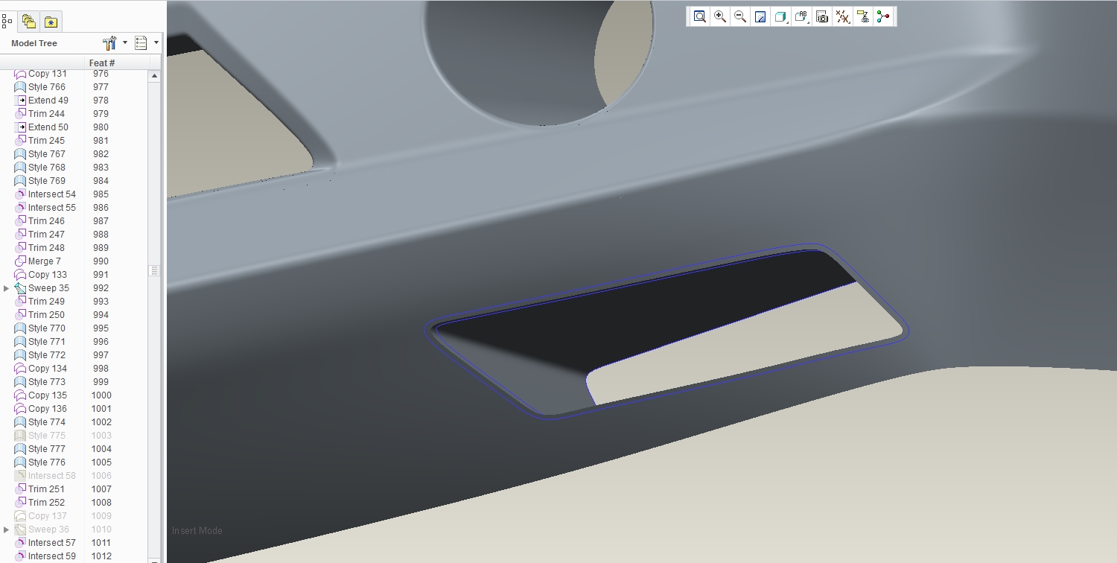The height and width of the screenshot is (563, 1117).
Task: Click the Model Tree panel title
Action: click(x=34, y=43)
